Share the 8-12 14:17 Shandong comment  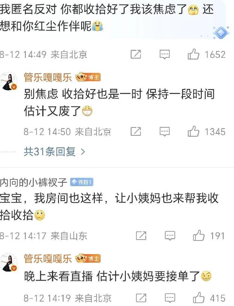[x=141, y=236]
